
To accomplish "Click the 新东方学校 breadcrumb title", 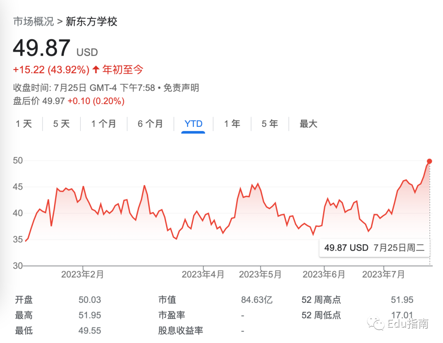I will [x=91, y=21].
